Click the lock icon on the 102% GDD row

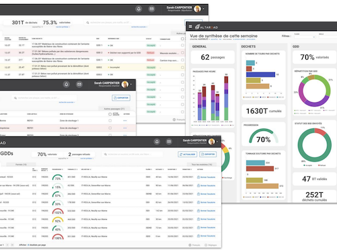tap(198, 210)
